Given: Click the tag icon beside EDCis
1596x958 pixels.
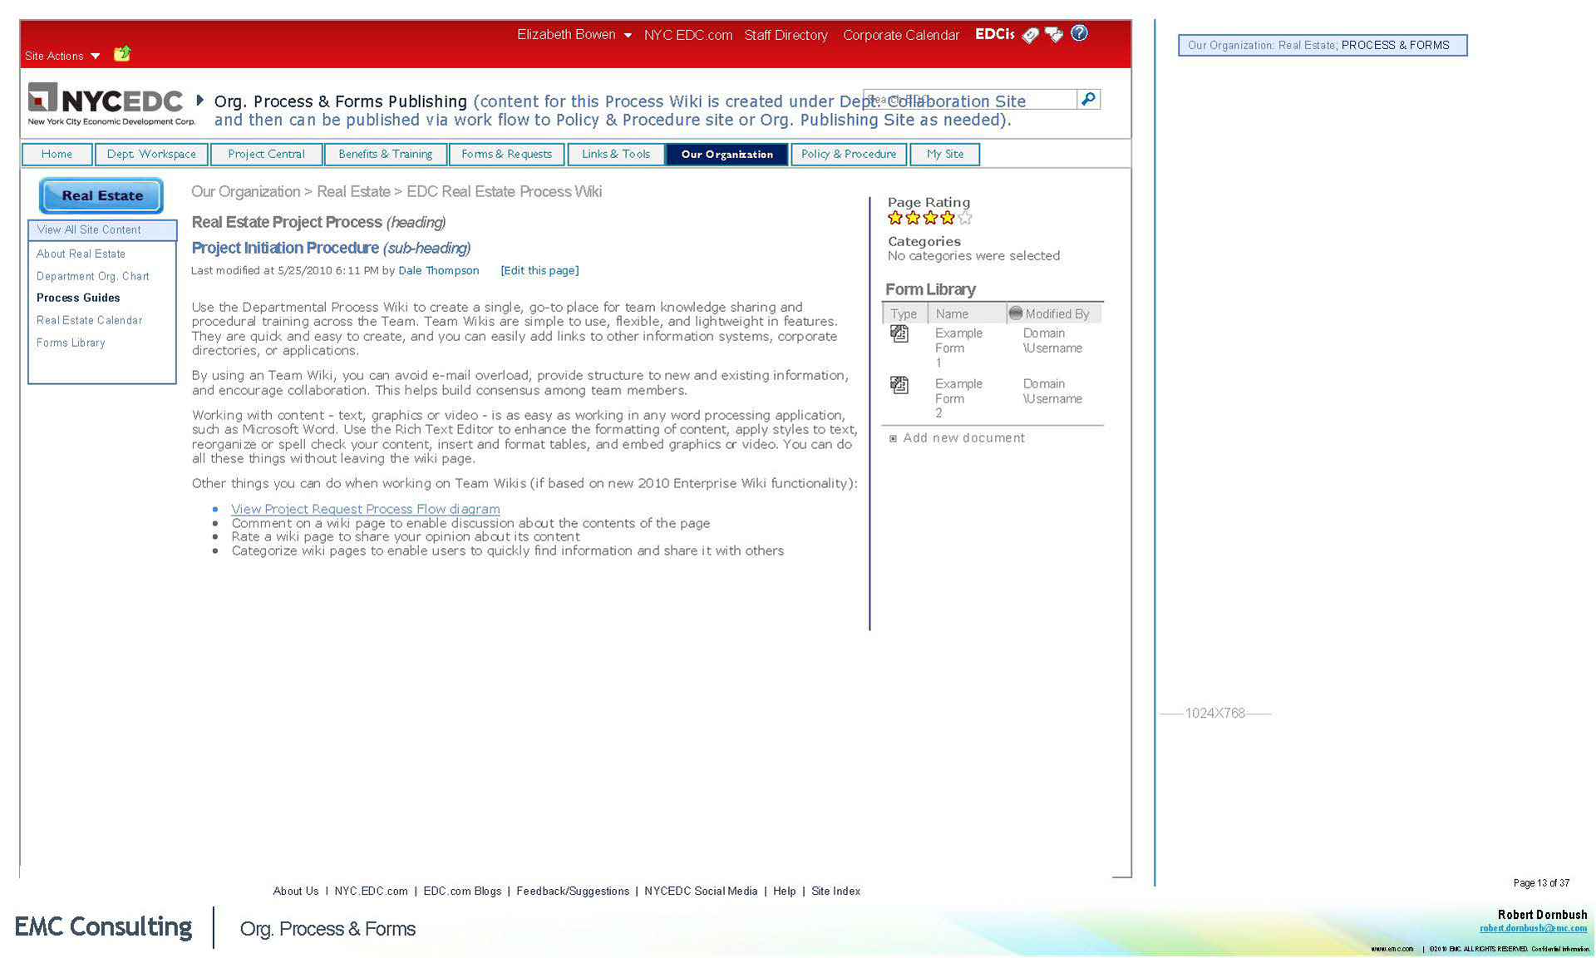Looking at the screenshot, I should pos(1031,35).
